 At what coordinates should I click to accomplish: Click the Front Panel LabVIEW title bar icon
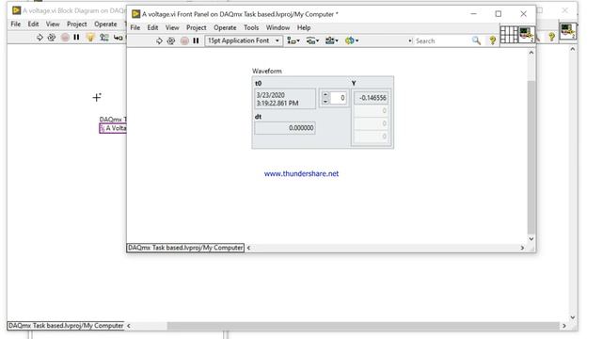pyautogui.click(x=135, y=14)
